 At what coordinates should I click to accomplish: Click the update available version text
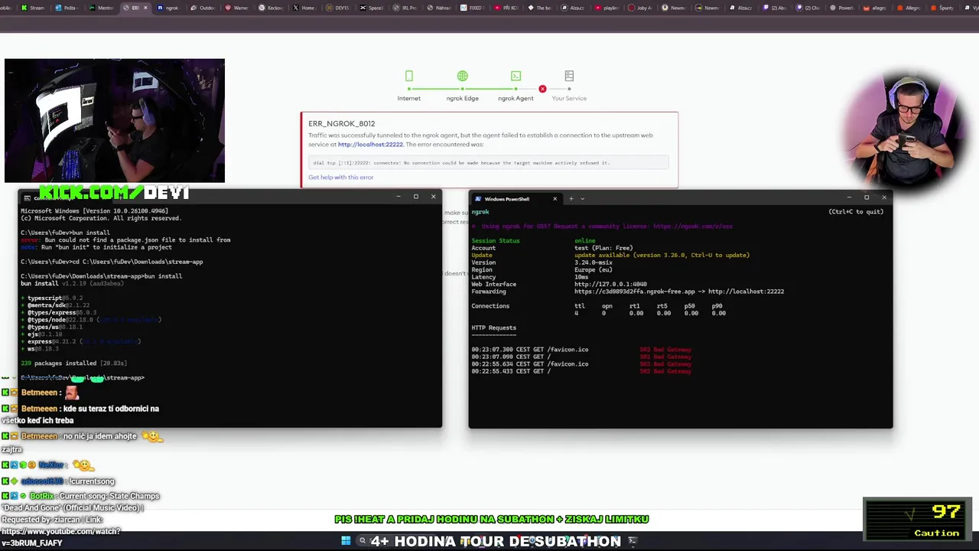tap(662, 255)
